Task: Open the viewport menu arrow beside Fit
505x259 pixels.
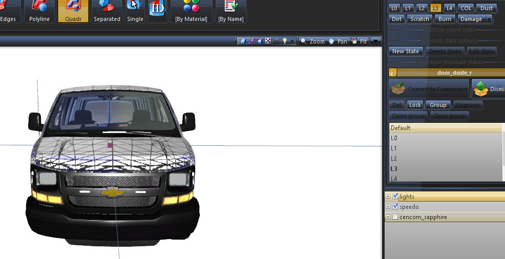Action: coord(375,41)
